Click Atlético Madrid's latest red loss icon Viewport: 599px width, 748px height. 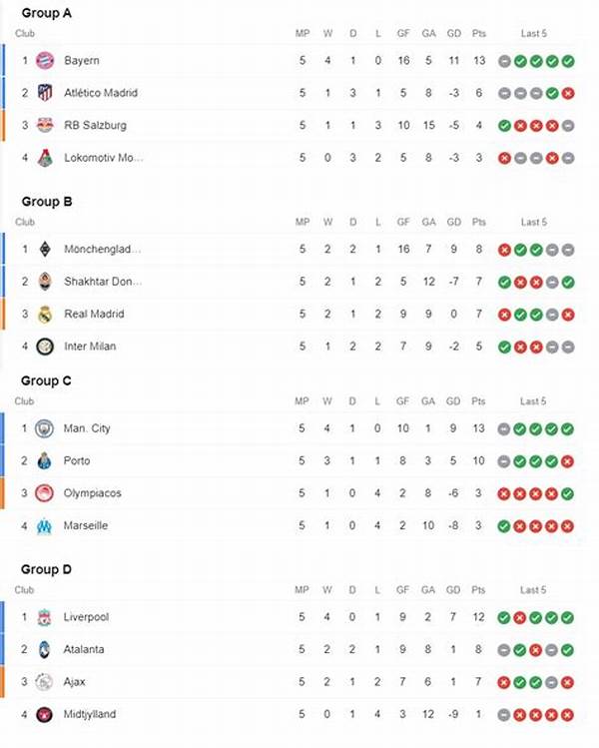568,93
